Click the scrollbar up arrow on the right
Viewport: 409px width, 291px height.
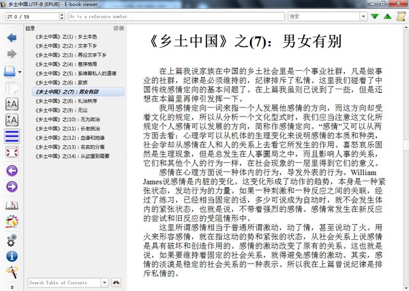coord(406,27)
